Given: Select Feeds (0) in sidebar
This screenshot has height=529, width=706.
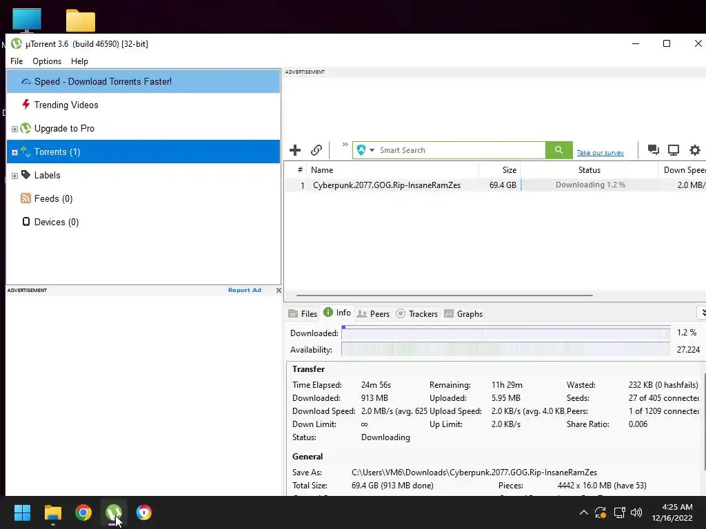Looking at the screenshot, I should pyautogui.click(x=143, y=198).
